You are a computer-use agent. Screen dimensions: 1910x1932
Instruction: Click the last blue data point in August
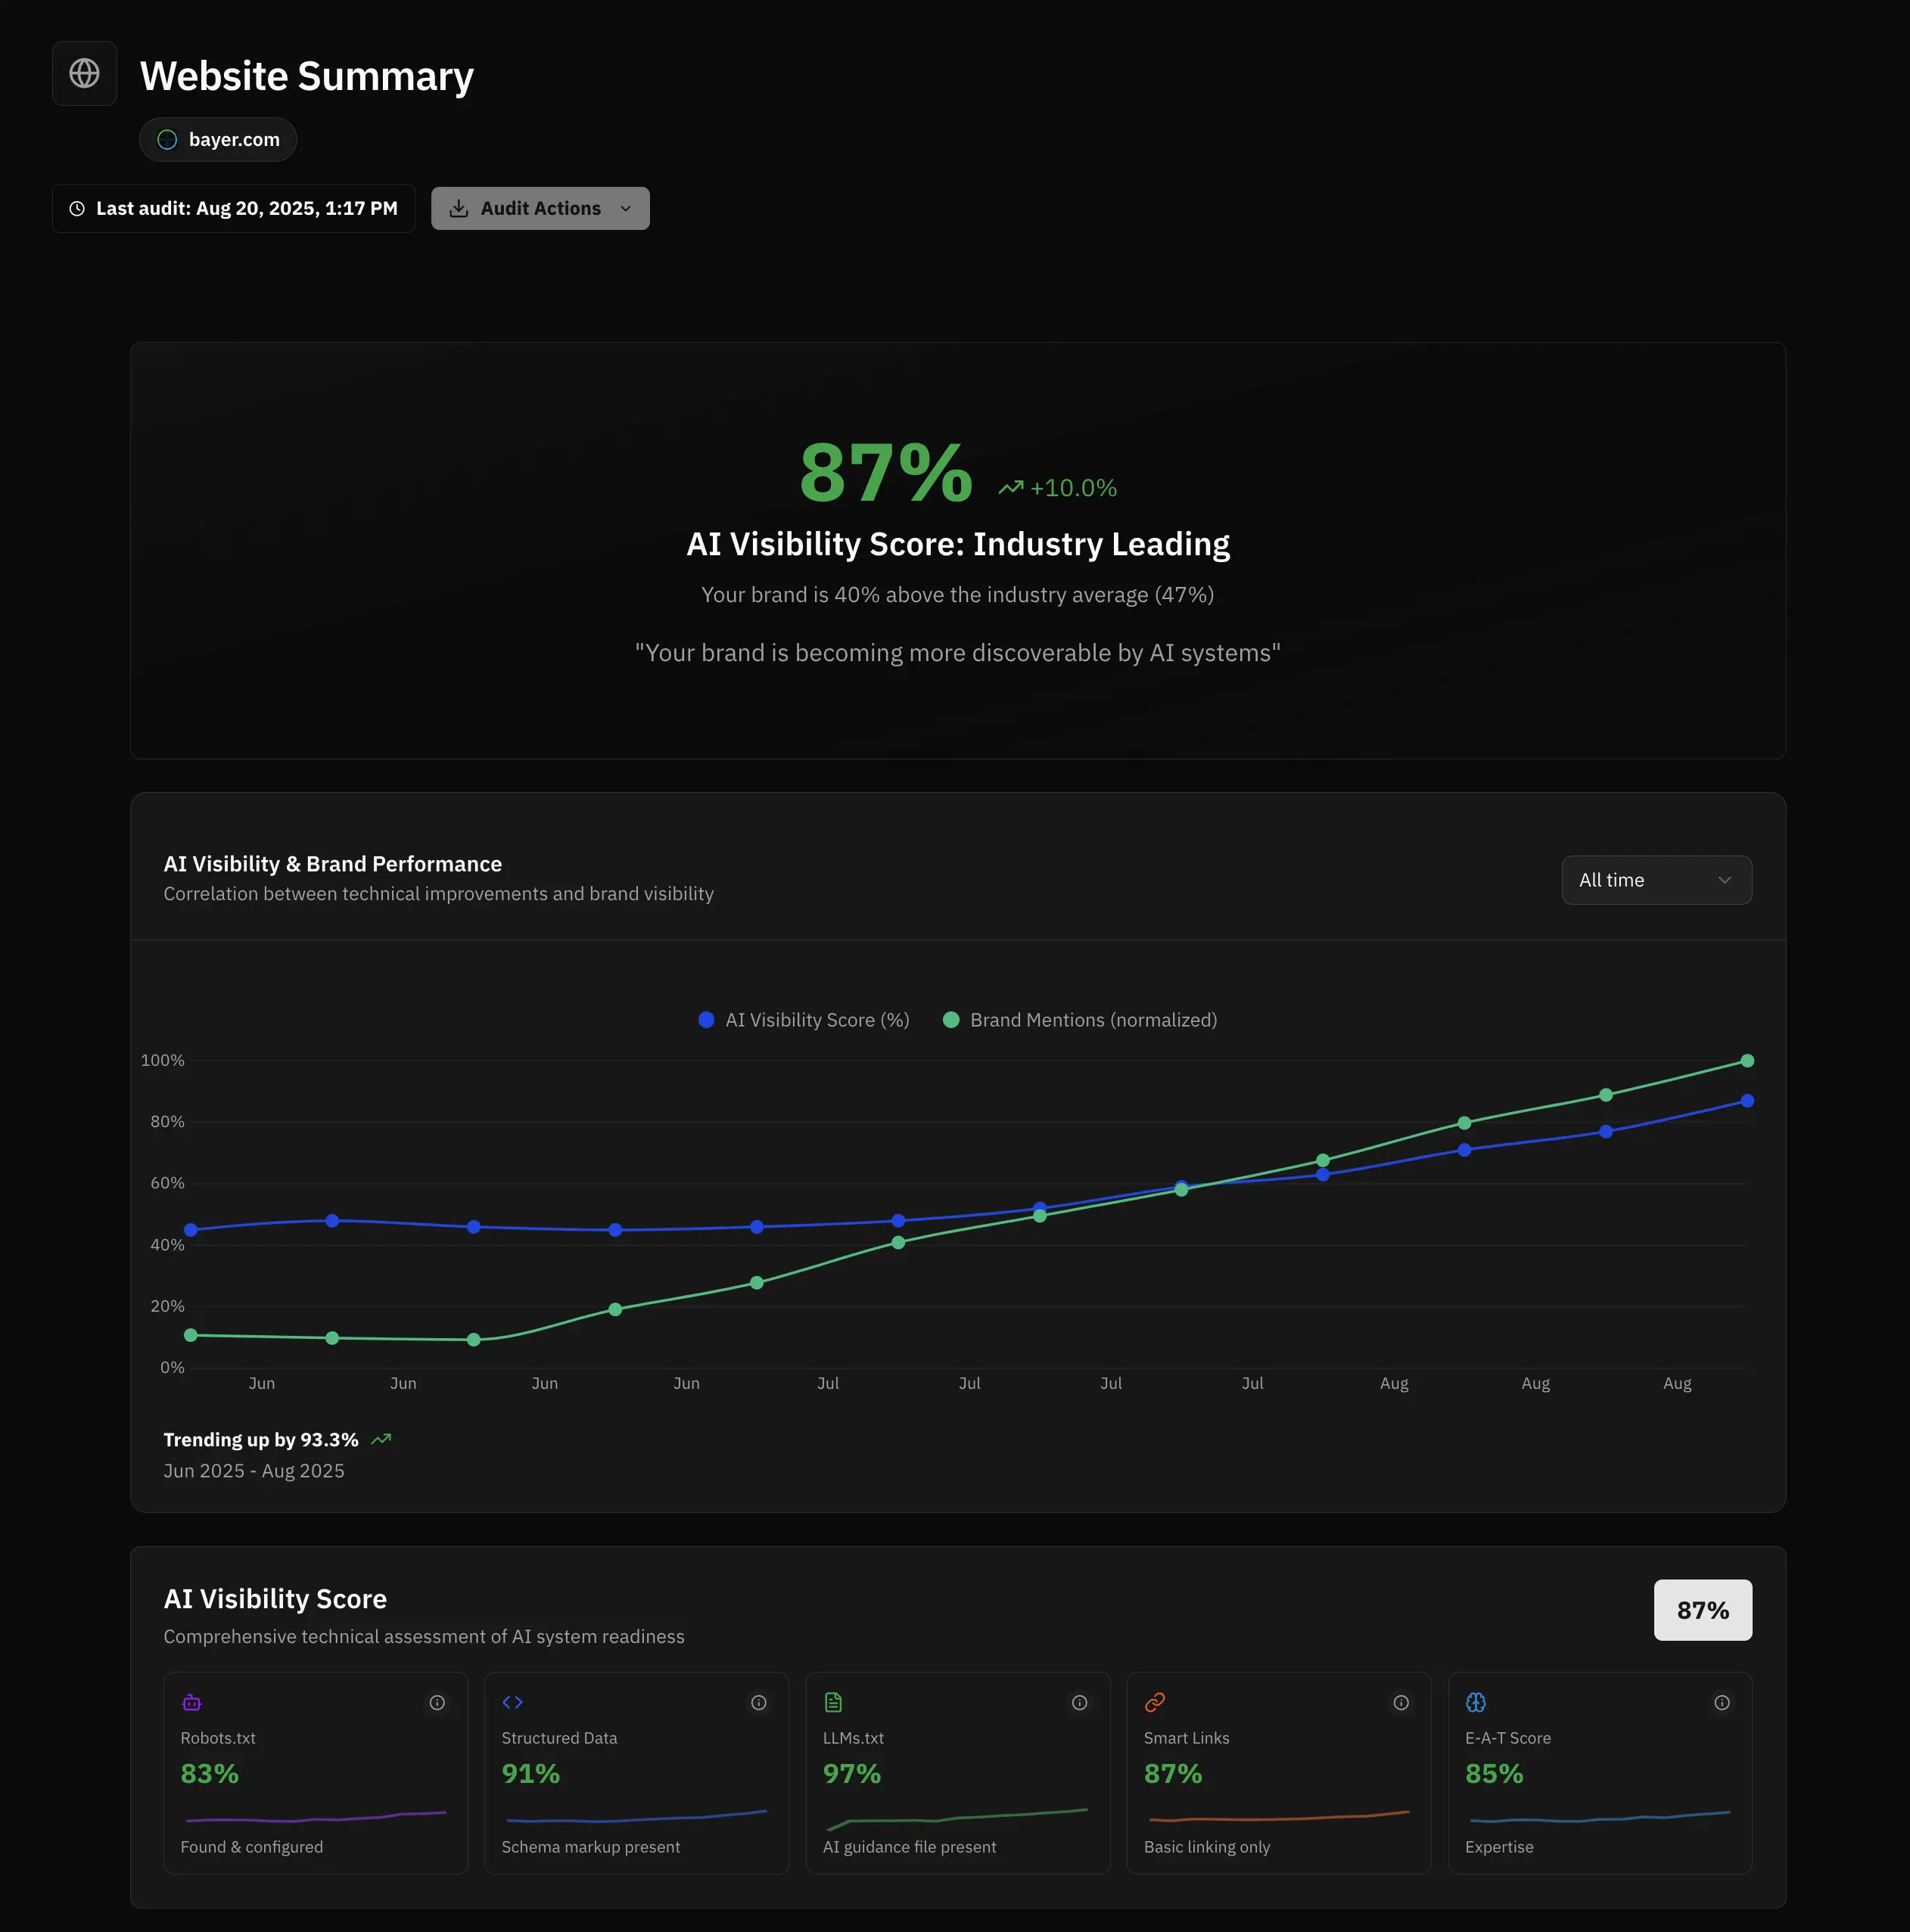pyautogui.click(x=1747, y=1100)
